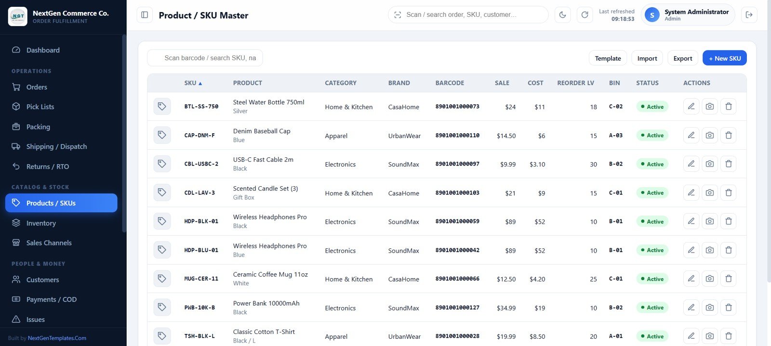The width and height of the screenshot is (771, 346).
Task: Click the tag thumbnail of BTL-SS-750
Action: (x=162, y=106)
